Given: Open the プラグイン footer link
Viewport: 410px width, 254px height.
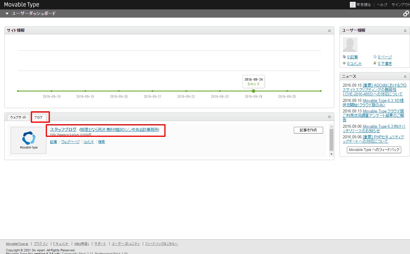Looking at the screenshot, I should (41, 244).
